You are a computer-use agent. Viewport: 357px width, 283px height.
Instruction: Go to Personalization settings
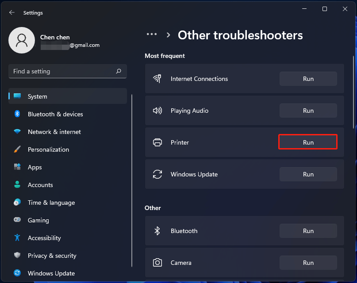(68, 149)
